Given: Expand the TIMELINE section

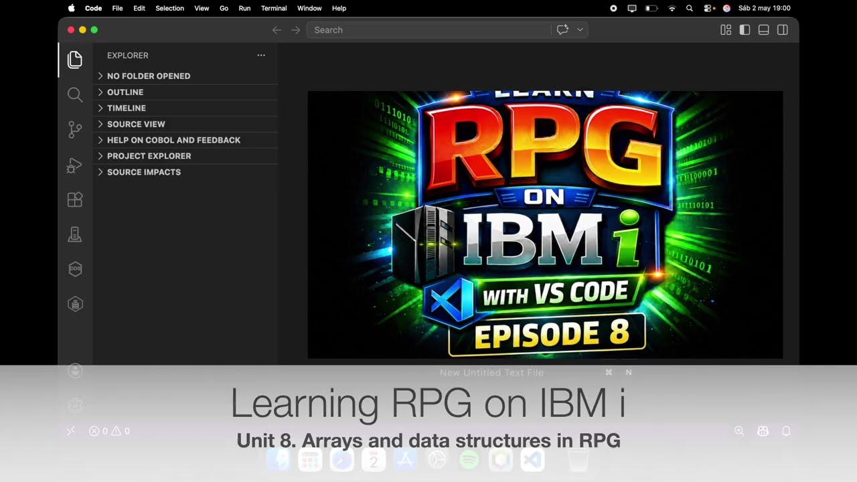Looking at the screenshot, I should tap(185, 108).
